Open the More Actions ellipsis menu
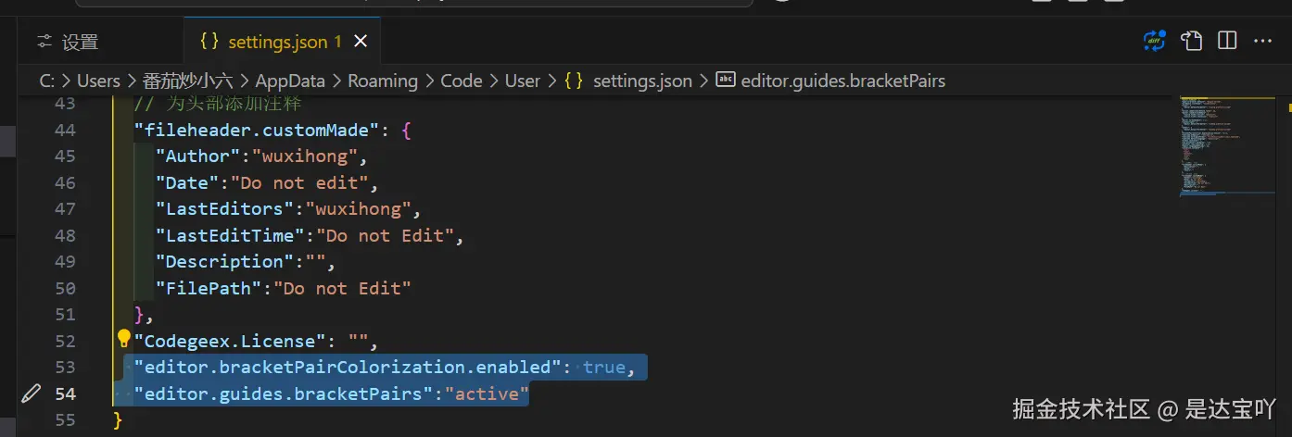 click(x=1262, y=41)
